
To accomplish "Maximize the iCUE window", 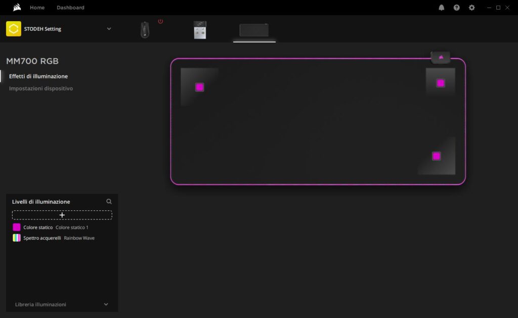I will 498,8.
